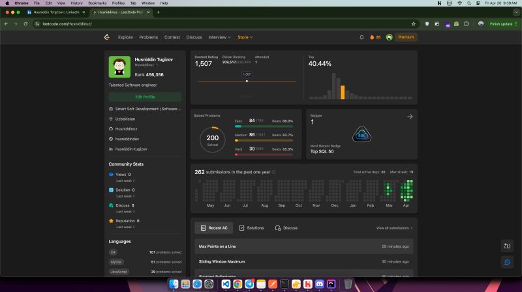Image resolution: width=522 pixels, height=292 pixels.
Task: Click the C# language tag
Action: (x=113, y=252)
